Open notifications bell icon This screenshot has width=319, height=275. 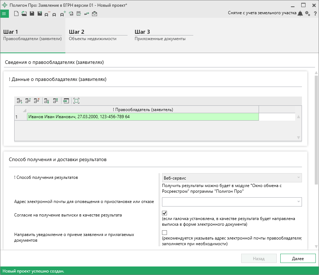click(x=300, y=13)
